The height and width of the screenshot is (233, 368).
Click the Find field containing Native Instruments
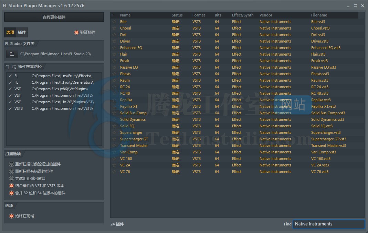click(x=329, y=224)
